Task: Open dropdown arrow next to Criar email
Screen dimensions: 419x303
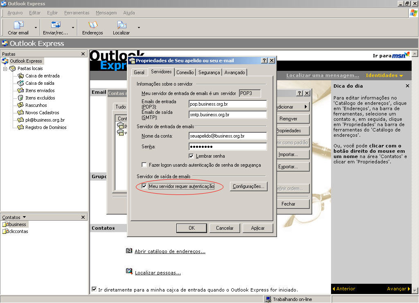Action: (x=36, y=27)
